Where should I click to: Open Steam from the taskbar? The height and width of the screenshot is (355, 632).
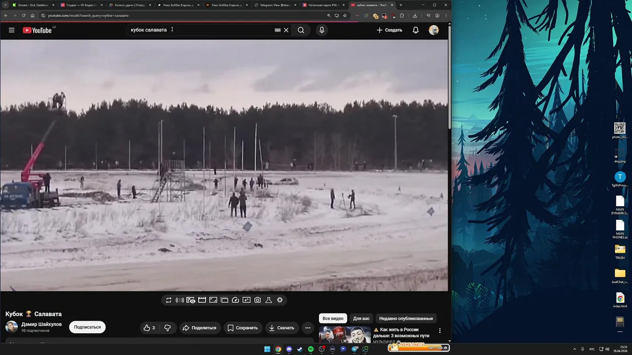coord(300,349)
